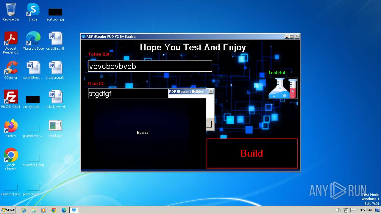Launch Edge from the taskbar
Viewport: 381px width, 214px height.
pyautogui.click(x=64, y=210)
